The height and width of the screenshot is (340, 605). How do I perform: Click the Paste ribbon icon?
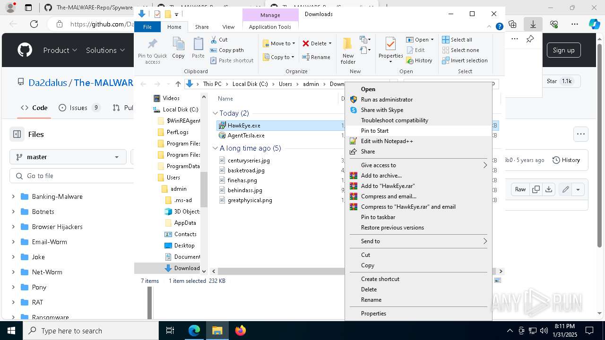click(198, 44)
